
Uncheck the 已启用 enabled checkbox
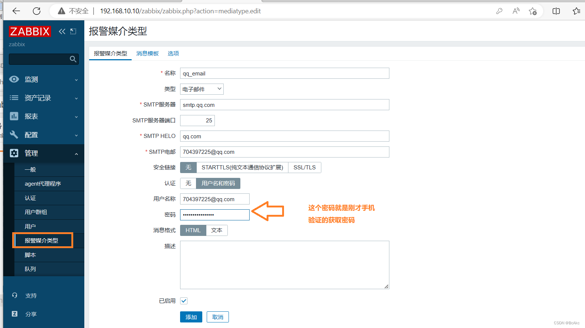point(184,301)
